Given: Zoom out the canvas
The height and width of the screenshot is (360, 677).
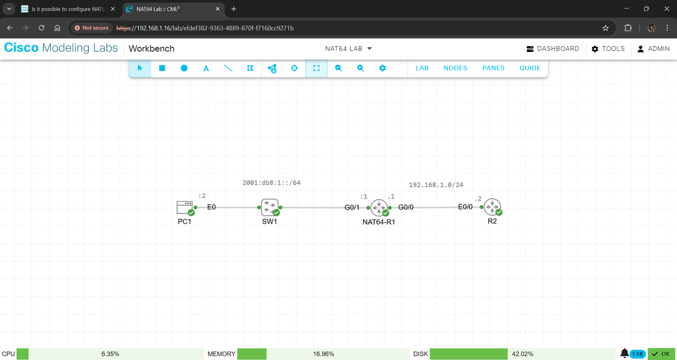Looking at the screenshot, I should [338, 68].
